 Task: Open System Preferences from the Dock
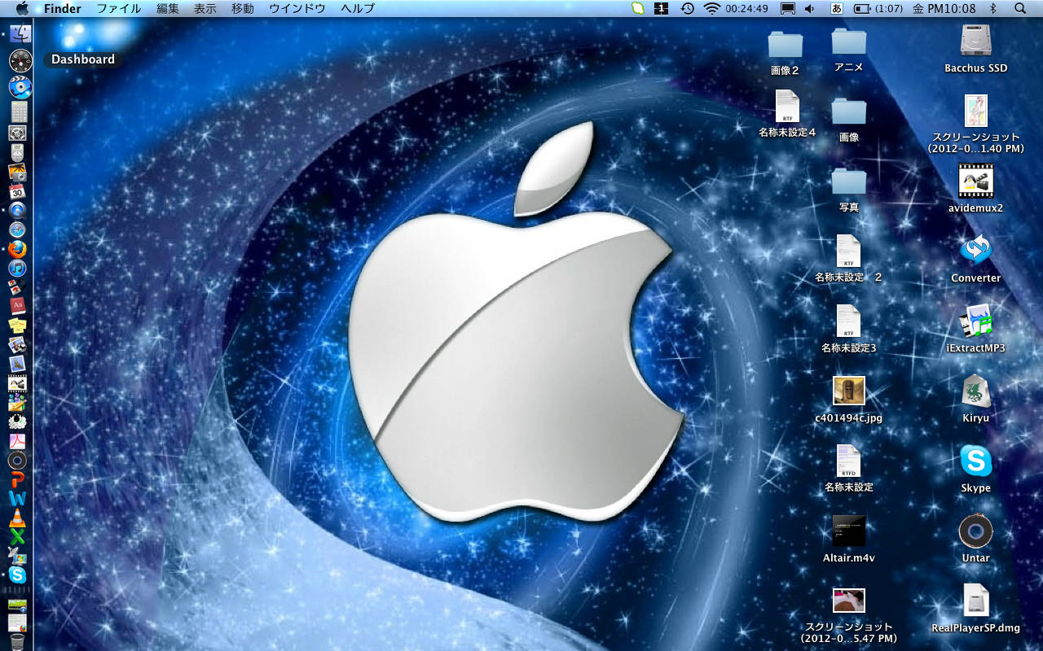click(18, 132)
